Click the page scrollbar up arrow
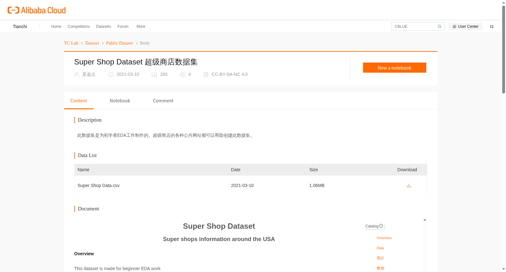The width and height of the screenshot is (506, 272). 503,3
